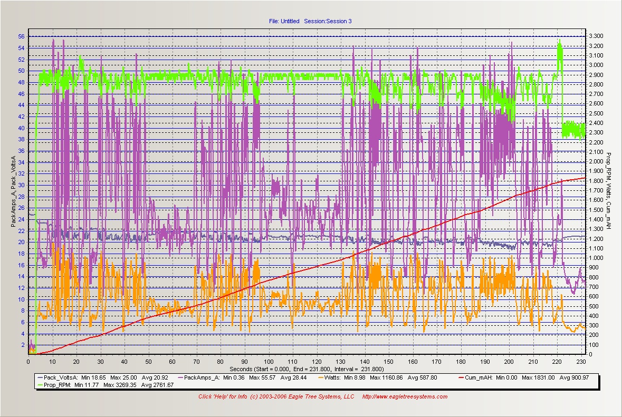Click the 200 tick on the seconds axis
The height and width of the screenshot is (417, 622).
click(509, 362)
